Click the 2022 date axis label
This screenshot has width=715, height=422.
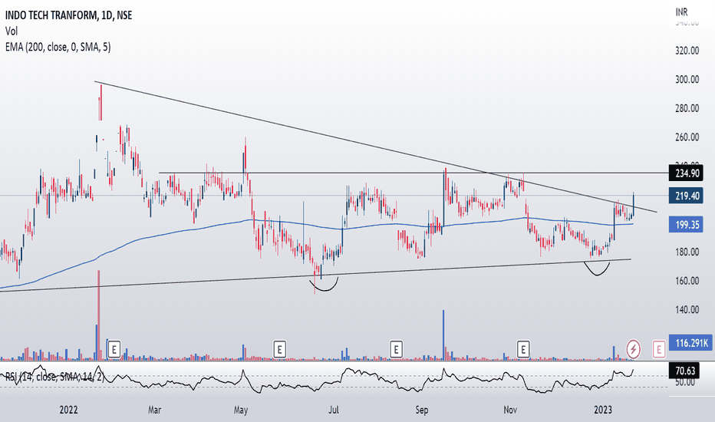(x=68, y=410)
